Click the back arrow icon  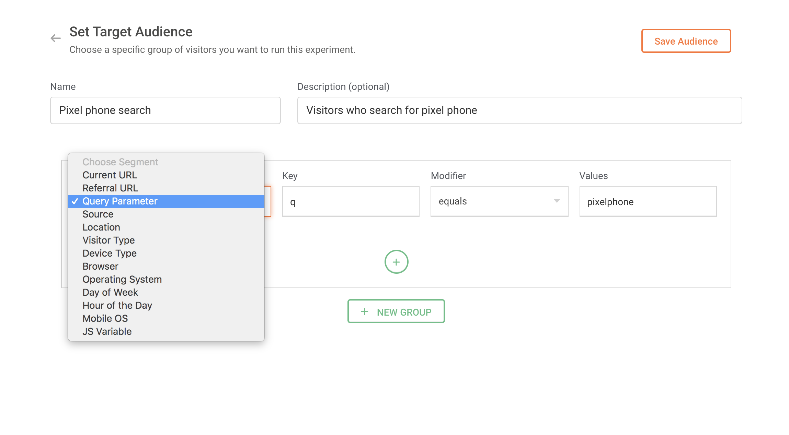click(56, 38)
